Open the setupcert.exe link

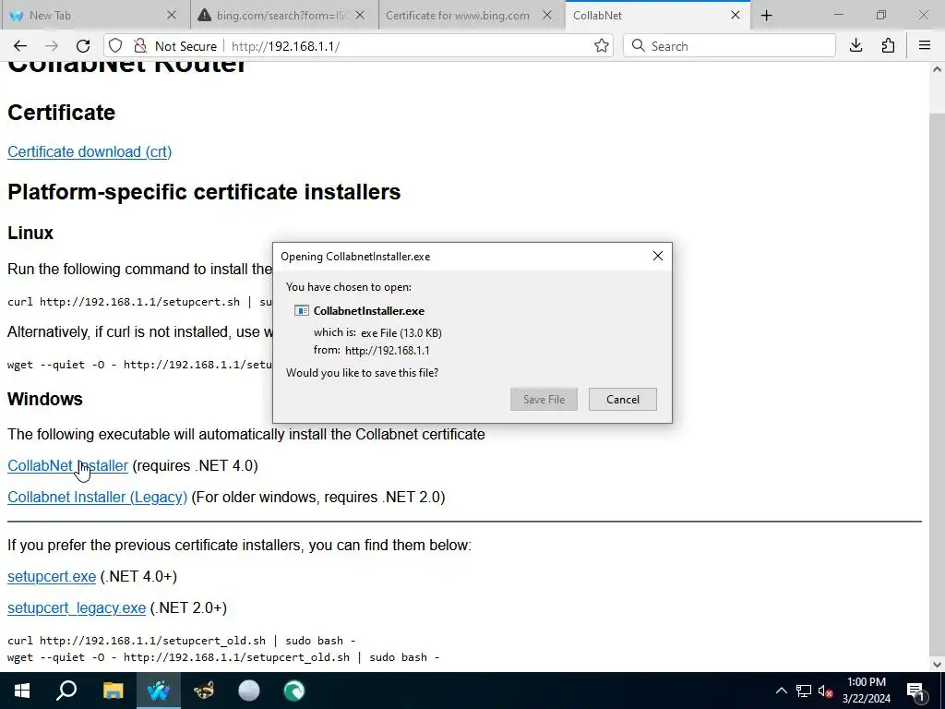point(52,577)
